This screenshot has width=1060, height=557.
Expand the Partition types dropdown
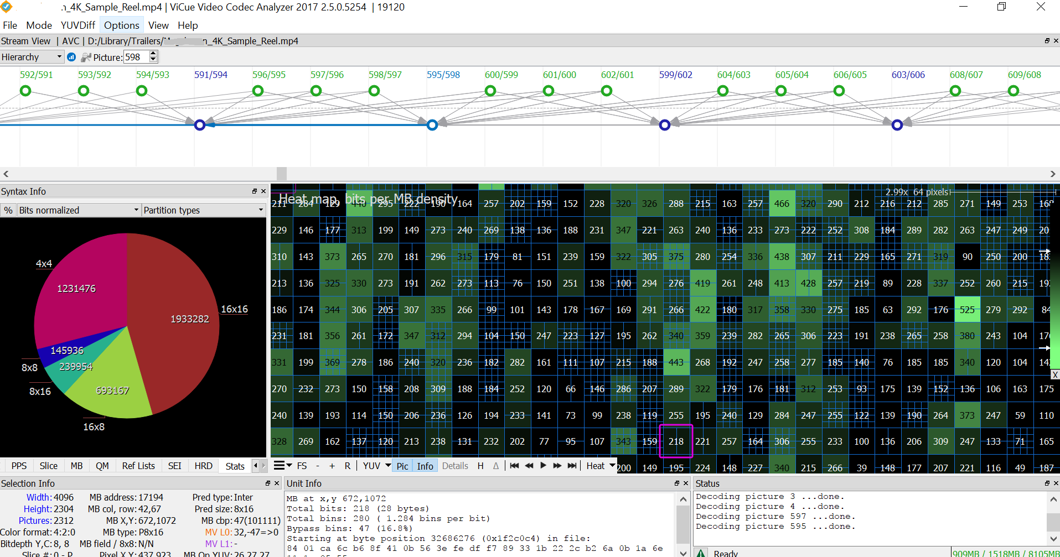click(204, 210)
